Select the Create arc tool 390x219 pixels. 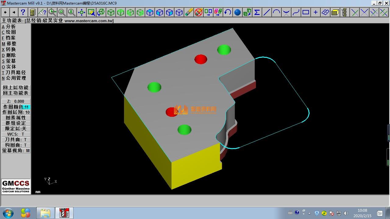pos(276,12)
